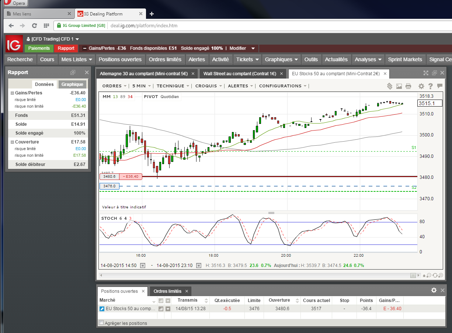Open positions panel settings gear
The image size is (452, 333).
click(x=434, y=291)
